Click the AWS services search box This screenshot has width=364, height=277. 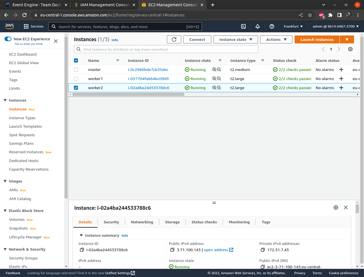[125, 26]
